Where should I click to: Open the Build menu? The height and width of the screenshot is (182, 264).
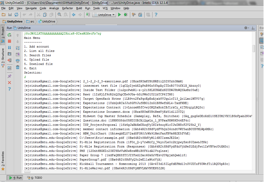[79, 8]
